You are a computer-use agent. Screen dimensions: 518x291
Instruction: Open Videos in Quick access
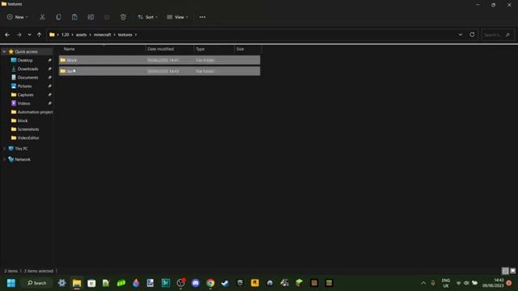23,103
